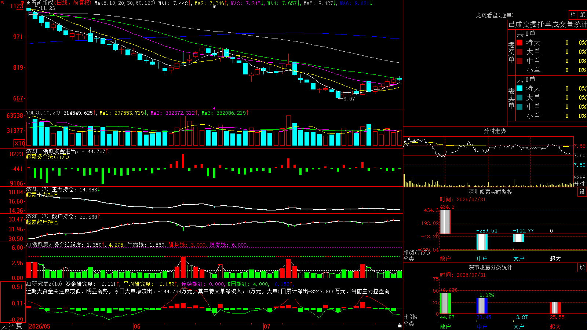The height and width of the screenshot is (330, 587).
Task: Click the 分时 label beside the intraday chart
Action: pyautogui.click(x=579, y=184)
